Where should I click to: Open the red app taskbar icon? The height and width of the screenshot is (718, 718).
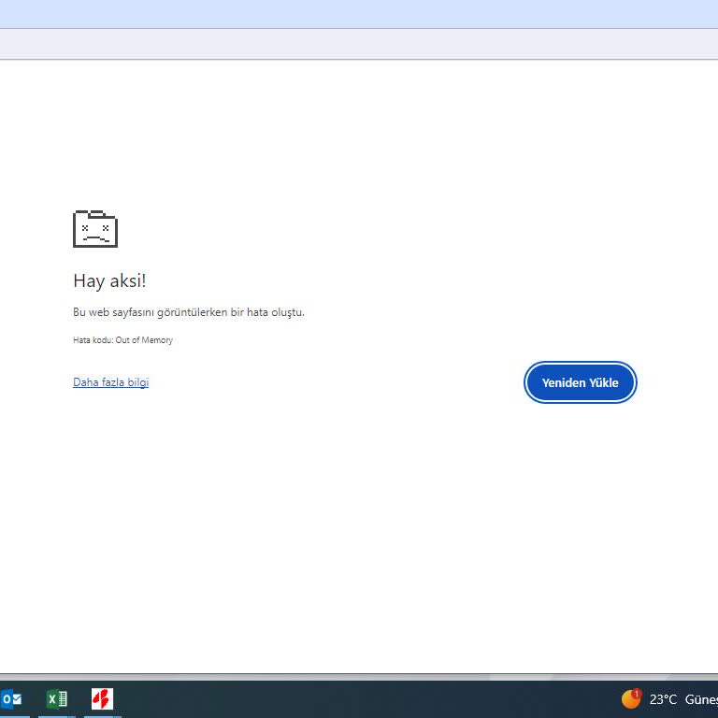coord(102,699)
